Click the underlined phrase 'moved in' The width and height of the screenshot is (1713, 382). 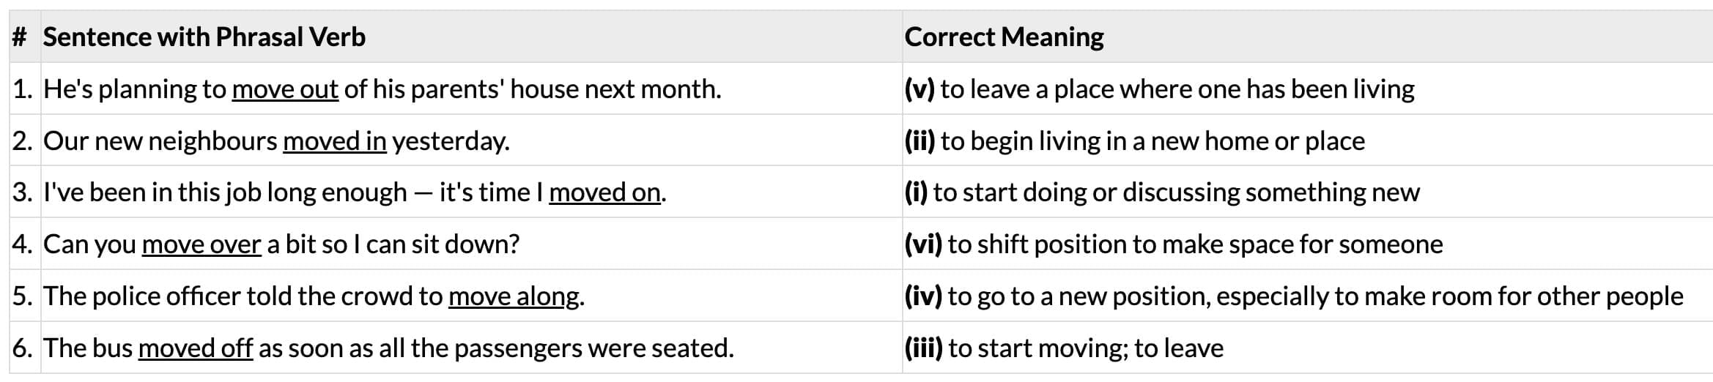coord(334,141)
